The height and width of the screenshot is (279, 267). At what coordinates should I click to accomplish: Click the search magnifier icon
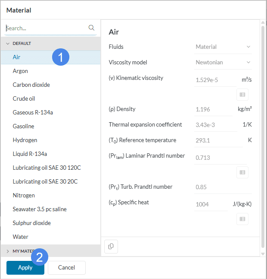91,28
